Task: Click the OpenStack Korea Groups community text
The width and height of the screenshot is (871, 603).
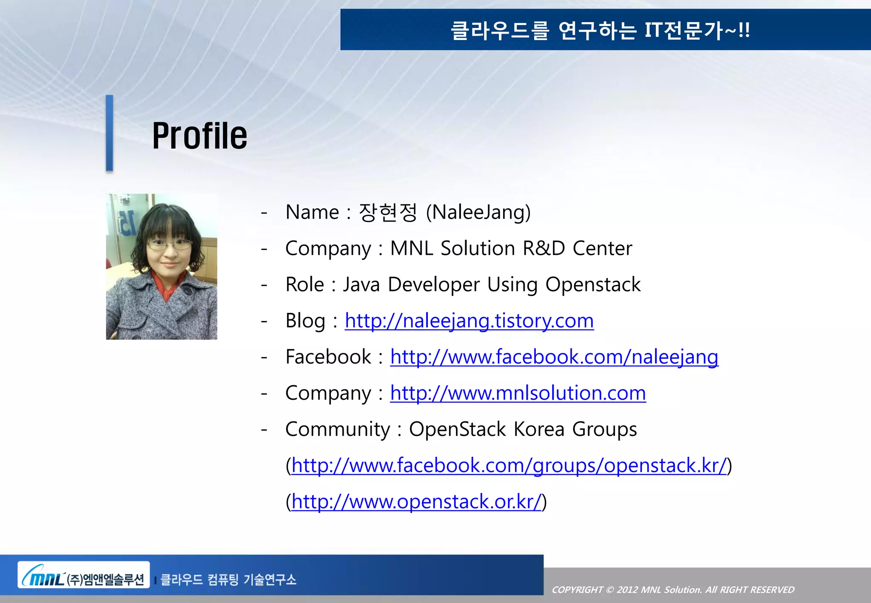Action: click(523, 429)
